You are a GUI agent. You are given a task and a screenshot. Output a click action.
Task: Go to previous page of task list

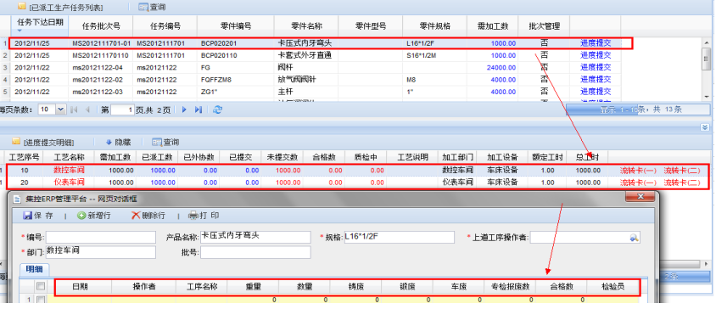[x=87, y=110]
